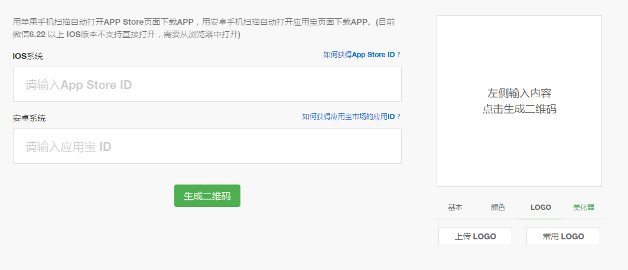Click the App Store ID input field

tap(207, 84)
